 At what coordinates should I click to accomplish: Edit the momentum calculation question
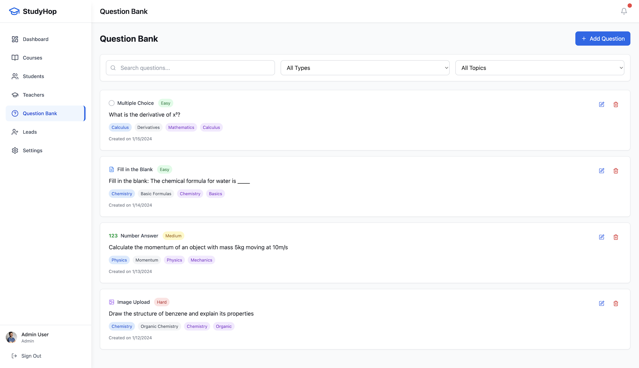tap(602, 237)
